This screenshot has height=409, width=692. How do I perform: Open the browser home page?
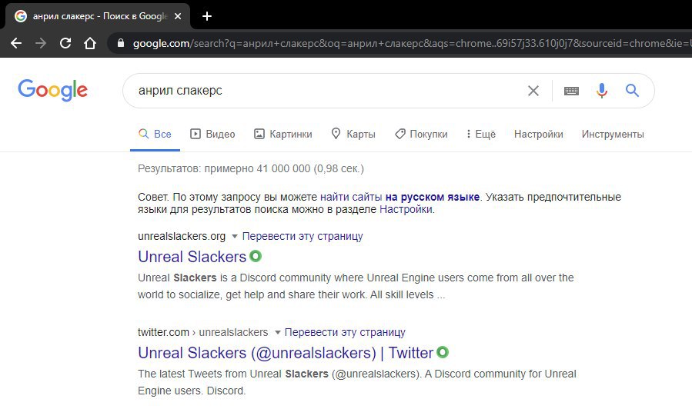click(x=90, y=43)
